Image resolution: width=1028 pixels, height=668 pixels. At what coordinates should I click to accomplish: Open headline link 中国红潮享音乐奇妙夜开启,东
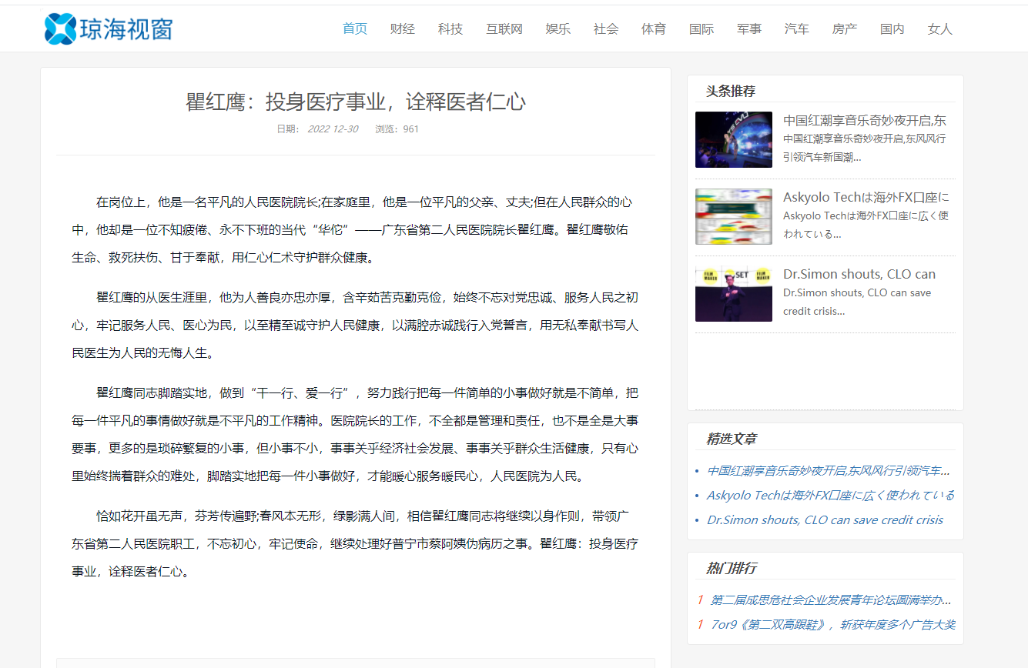click(865, 121)
